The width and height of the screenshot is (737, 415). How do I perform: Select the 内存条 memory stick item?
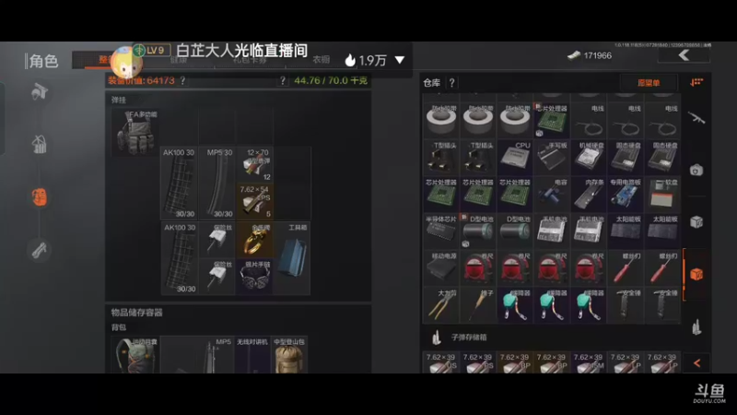(x=588, y=195)
